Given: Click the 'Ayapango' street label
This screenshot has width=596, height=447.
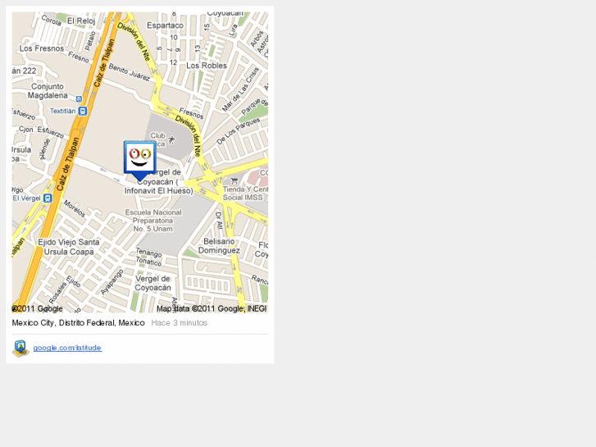Looking at the screenshot, I should point(112,282).
